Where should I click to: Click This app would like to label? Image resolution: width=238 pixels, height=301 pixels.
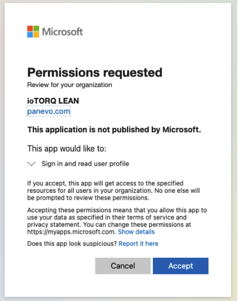[x=67, y=148]
